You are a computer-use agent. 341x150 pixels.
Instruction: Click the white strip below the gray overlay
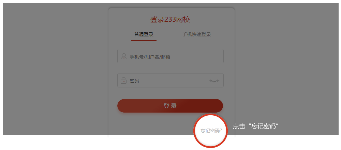coord(54,142)
